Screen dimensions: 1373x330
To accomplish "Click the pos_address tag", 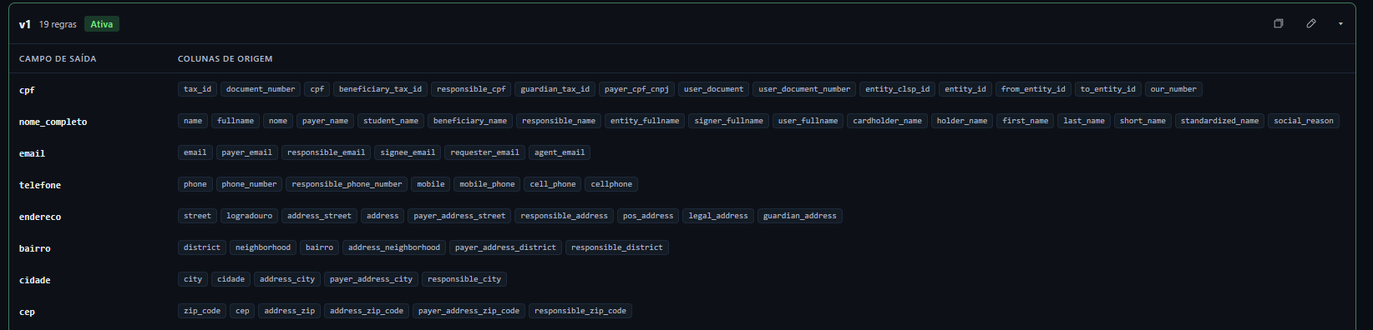I will click(x=648, y=216).
